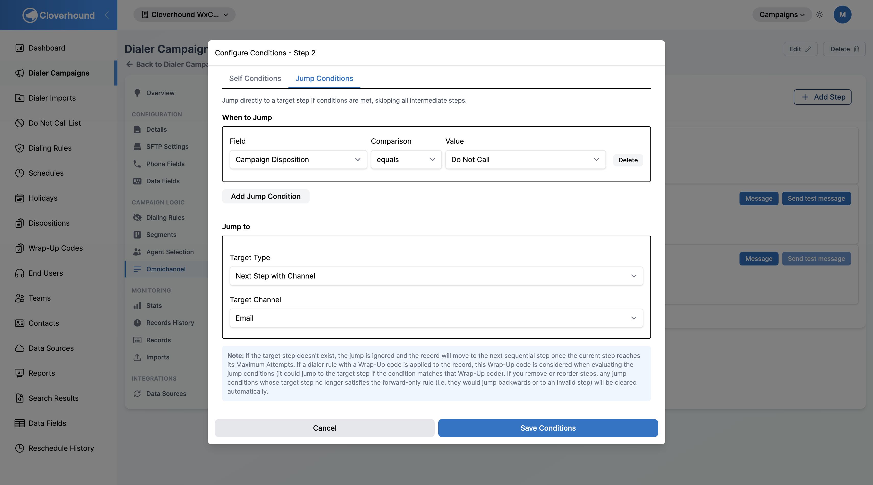Image resolution: width=873 pixels, height=485 pixels.
Task: Click the Do Not Call List icon
Action: 20,123
